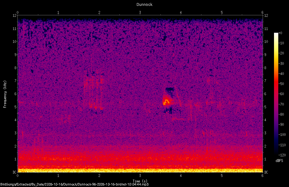Click the "dBFS" label under the color scale
This screenshot has width=289, height=187.
(x=279, y=161)
